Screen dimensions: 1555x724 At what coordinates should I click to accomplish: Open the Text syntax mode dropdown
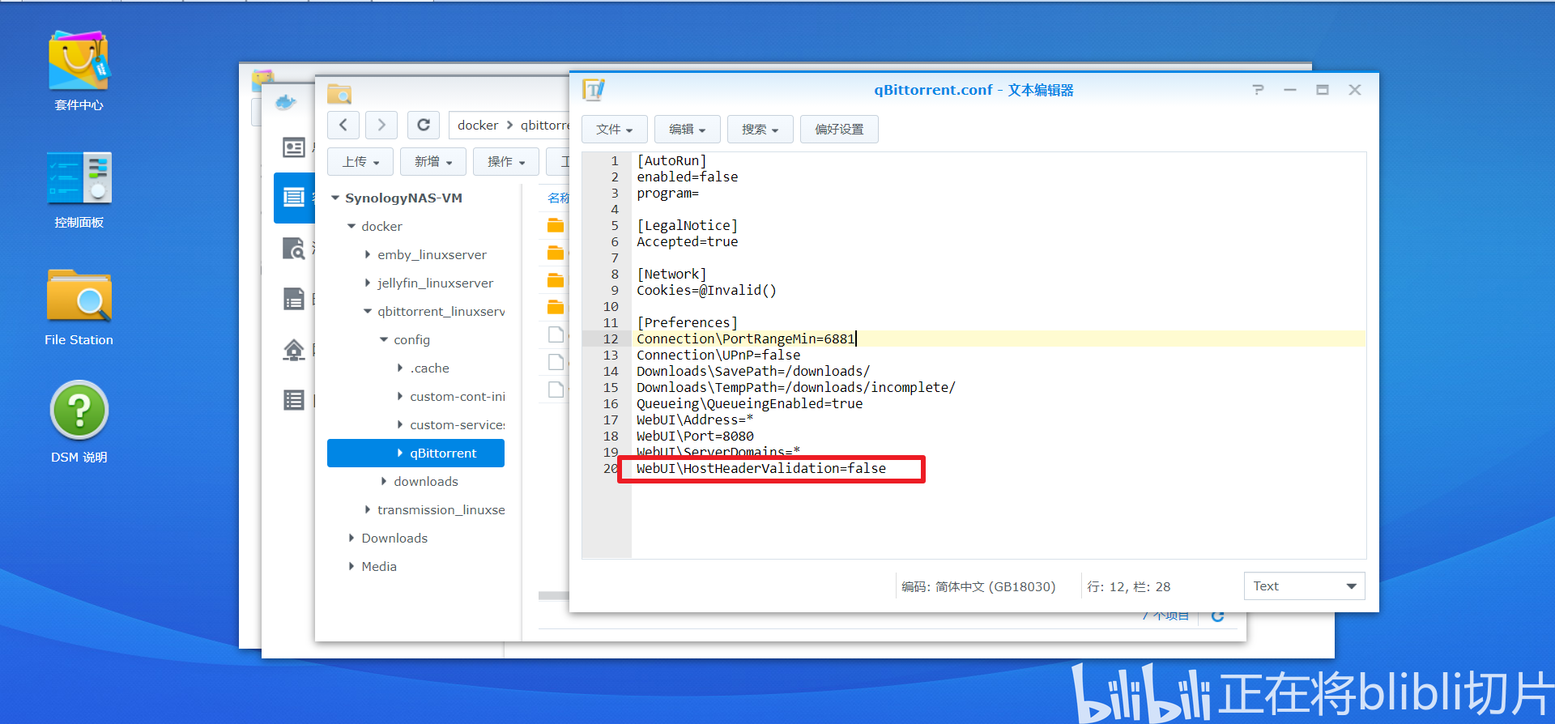tap(1304, 586)
